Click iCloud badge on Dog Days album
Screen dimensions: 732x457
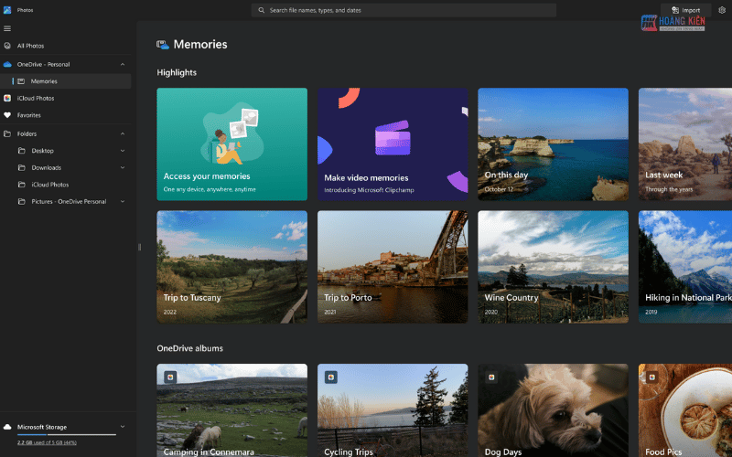pos(491,377)
